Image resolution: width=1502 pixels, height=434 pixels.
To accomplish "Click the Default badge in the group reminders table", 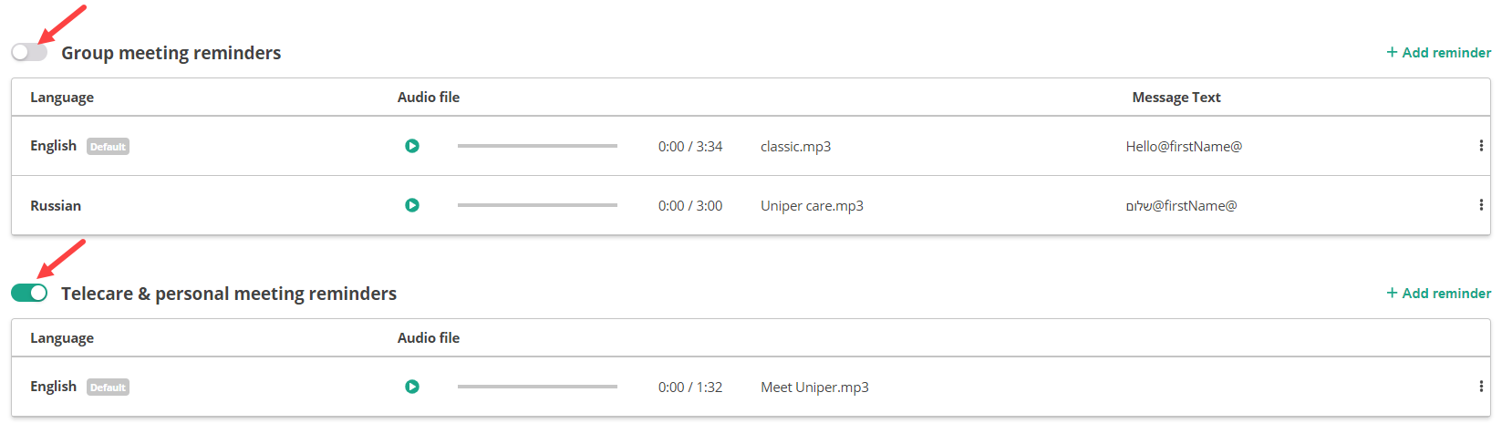I will tap(108, 147).
